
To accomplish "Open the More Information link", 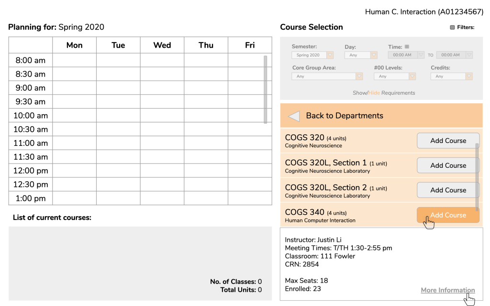I will coord(448,290).
